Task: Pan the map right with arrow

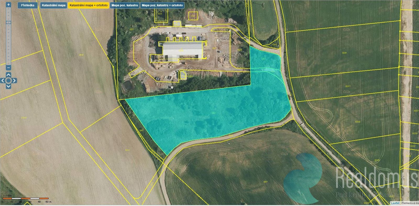Action: point(14,81)
